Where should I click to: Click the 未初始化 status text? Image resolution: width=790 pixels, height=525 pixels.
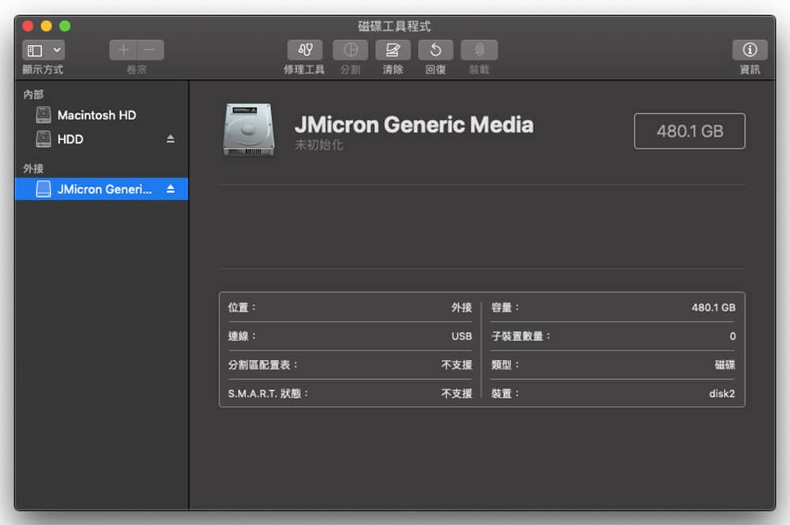[318, 145]
